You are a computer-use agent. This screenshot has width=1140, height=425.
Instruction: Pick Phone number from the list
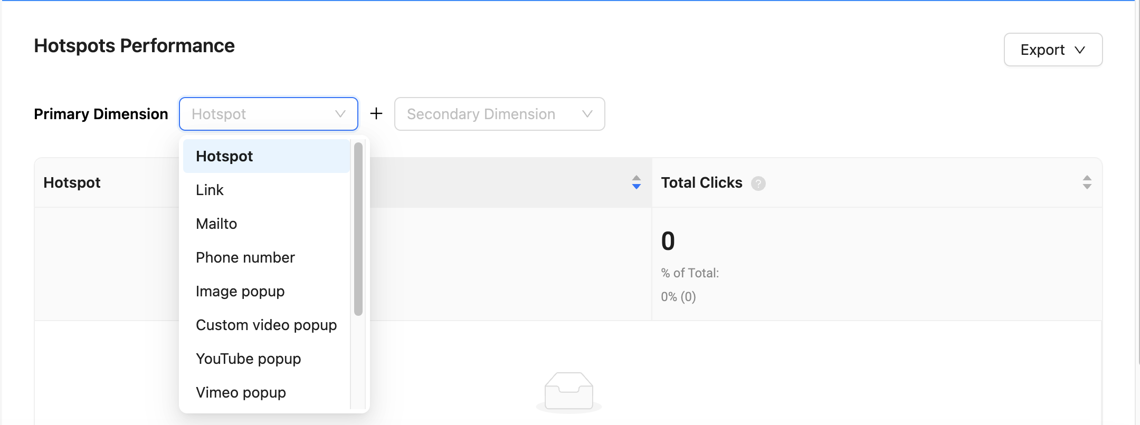(245, 257)
